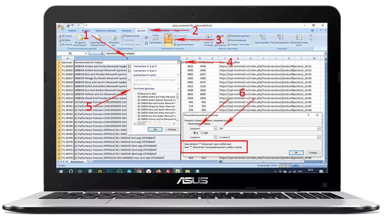Switch to the 'Главная' ribbon tab
This screenshot has width=386, height=216.
point(72,31)
